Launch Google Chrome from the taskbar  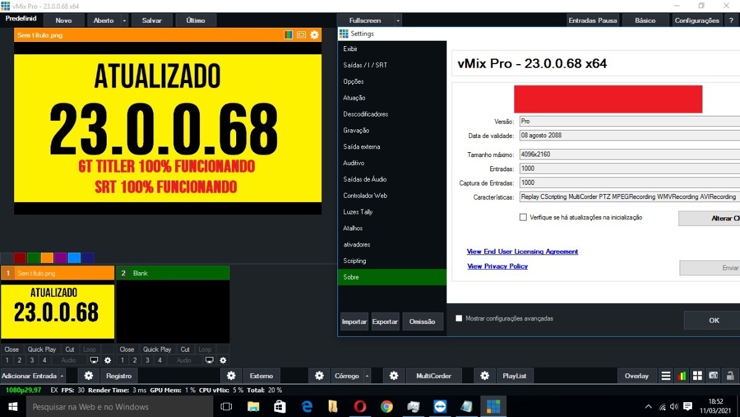coord(387,407)
